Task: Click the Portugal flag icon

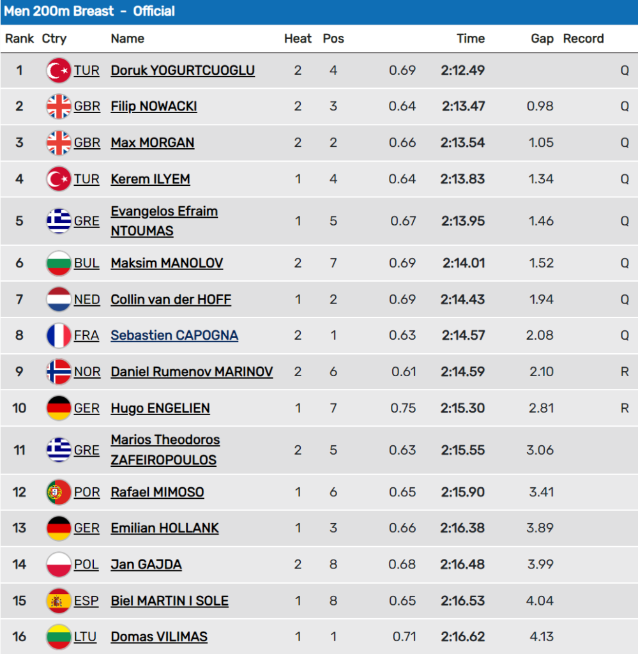Action: tap(59, 492)
